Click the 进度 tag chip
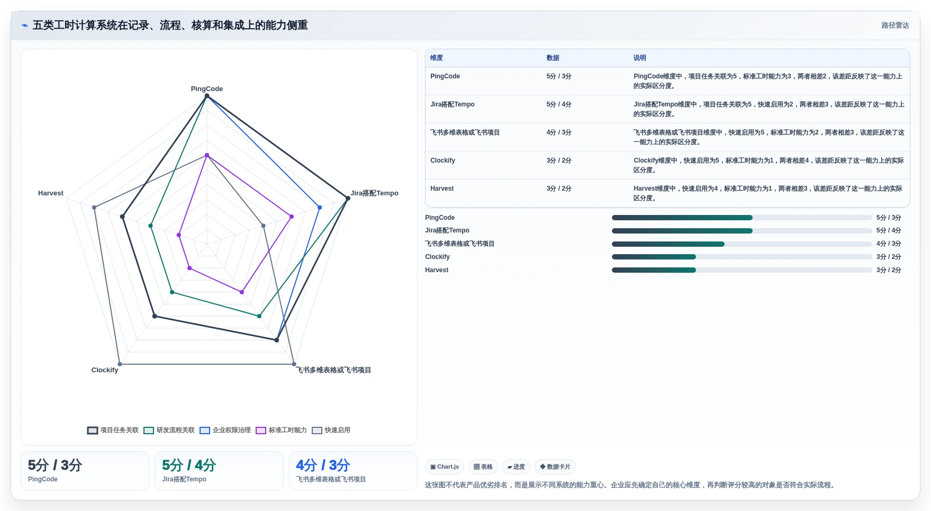The width and height of the screenshot is (931, 511). (516, 467)
